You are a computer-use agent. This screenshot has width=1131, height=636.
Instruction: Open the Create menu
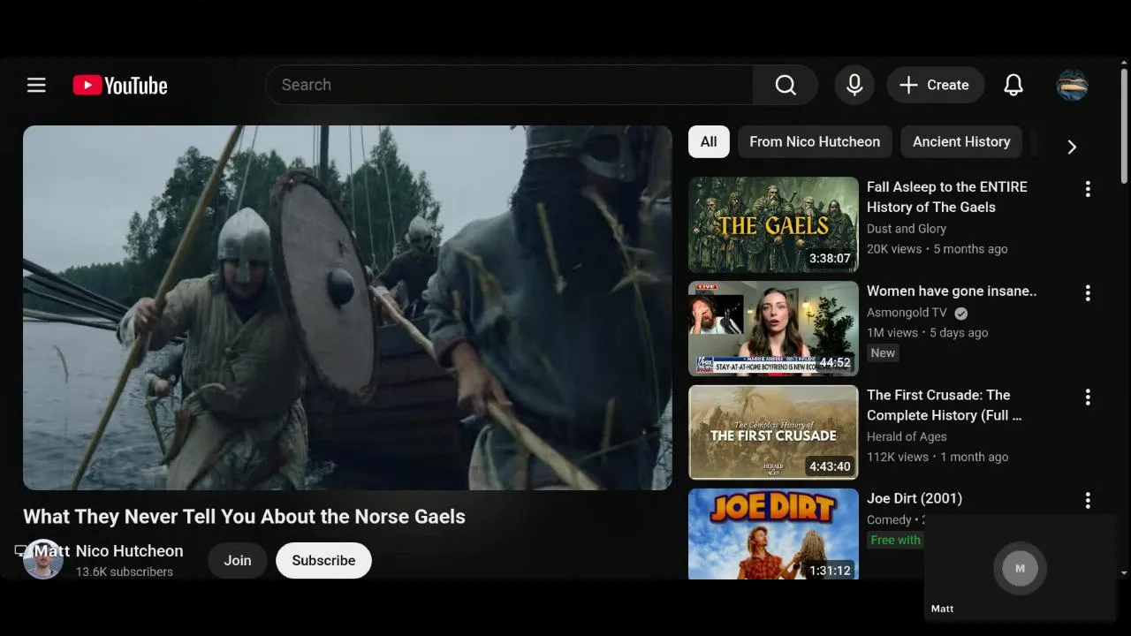tap(935, 85)
